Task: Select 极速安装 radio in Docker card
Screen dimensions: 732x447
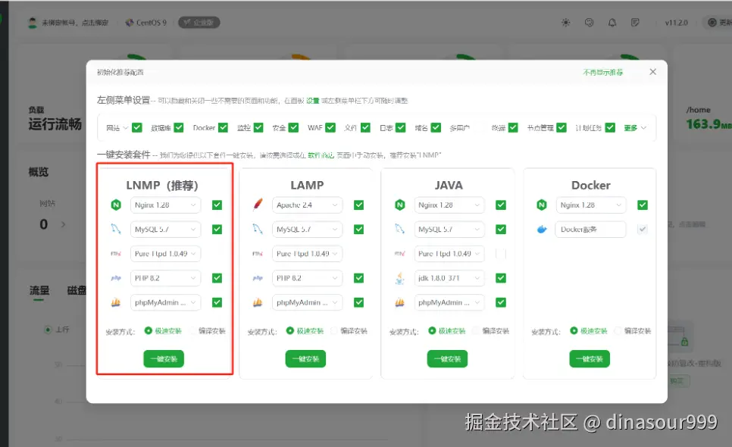Action: tap(574, 331)
